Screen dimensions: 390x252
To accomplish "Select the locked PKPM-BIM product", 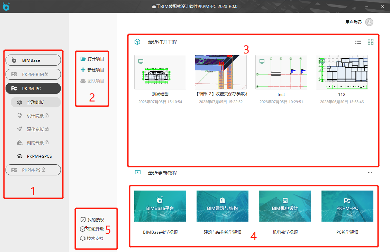I will click(33, 74).
